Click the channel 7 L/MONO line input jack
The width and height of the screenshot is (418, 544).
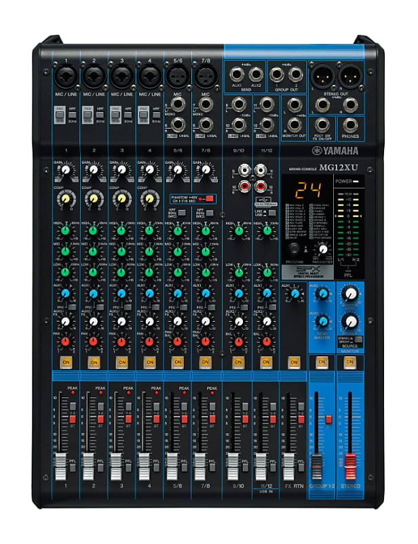[x=206, y=105]
